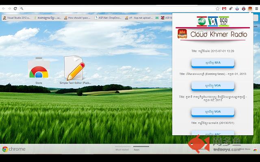Open the Chrome hamburger menu

(x=256, y=9)
